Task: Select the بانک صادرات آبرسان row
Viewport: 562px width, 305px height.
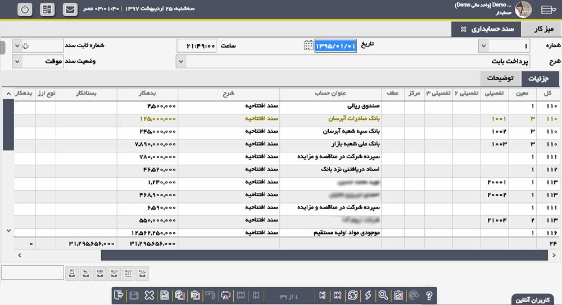Action: [x=287, y=119]
